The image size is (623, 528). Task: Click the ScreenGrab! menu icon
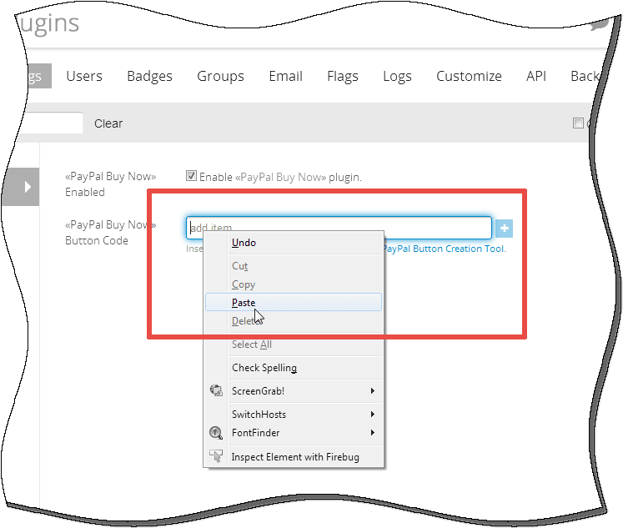216,390
